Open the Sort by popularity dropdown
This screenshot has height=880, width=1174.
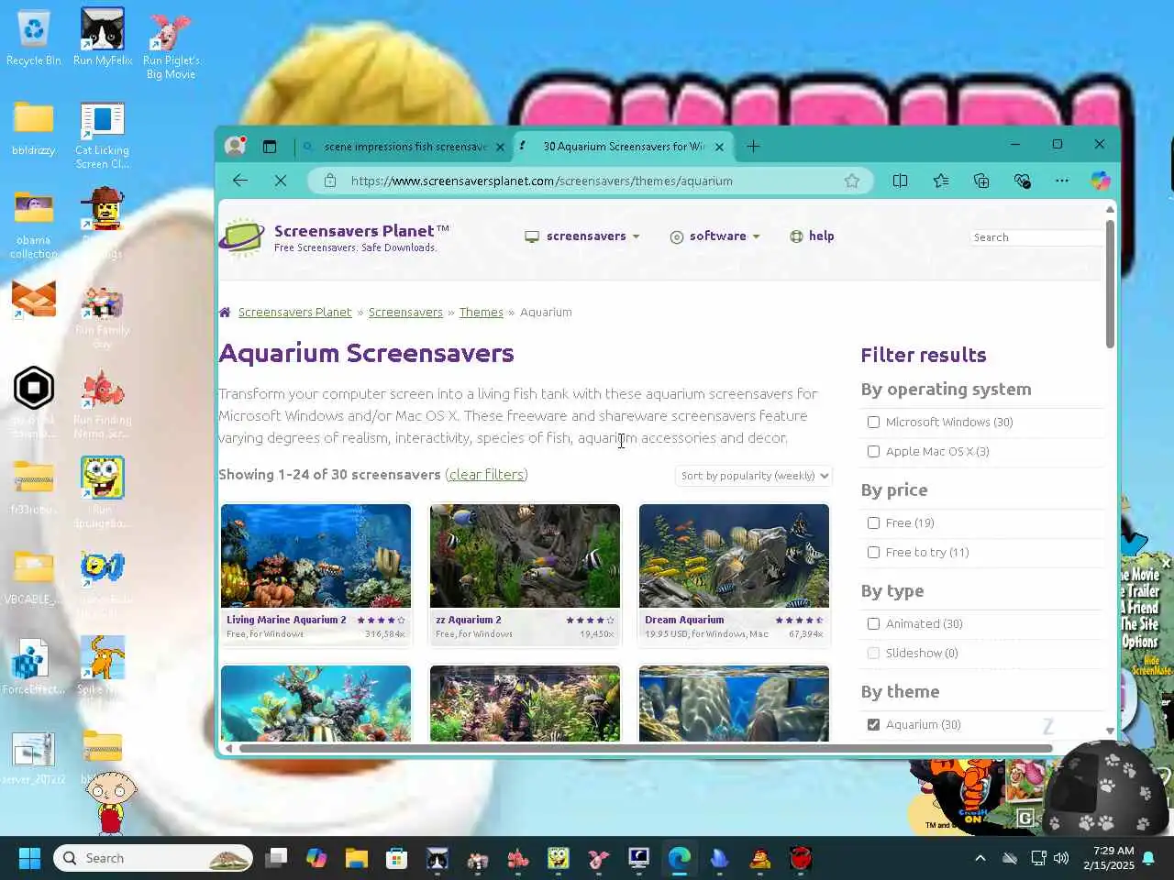(754, 476)
